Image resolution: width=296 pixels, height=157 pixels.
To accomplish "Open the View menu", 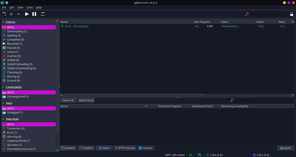I will click(20, 8).
